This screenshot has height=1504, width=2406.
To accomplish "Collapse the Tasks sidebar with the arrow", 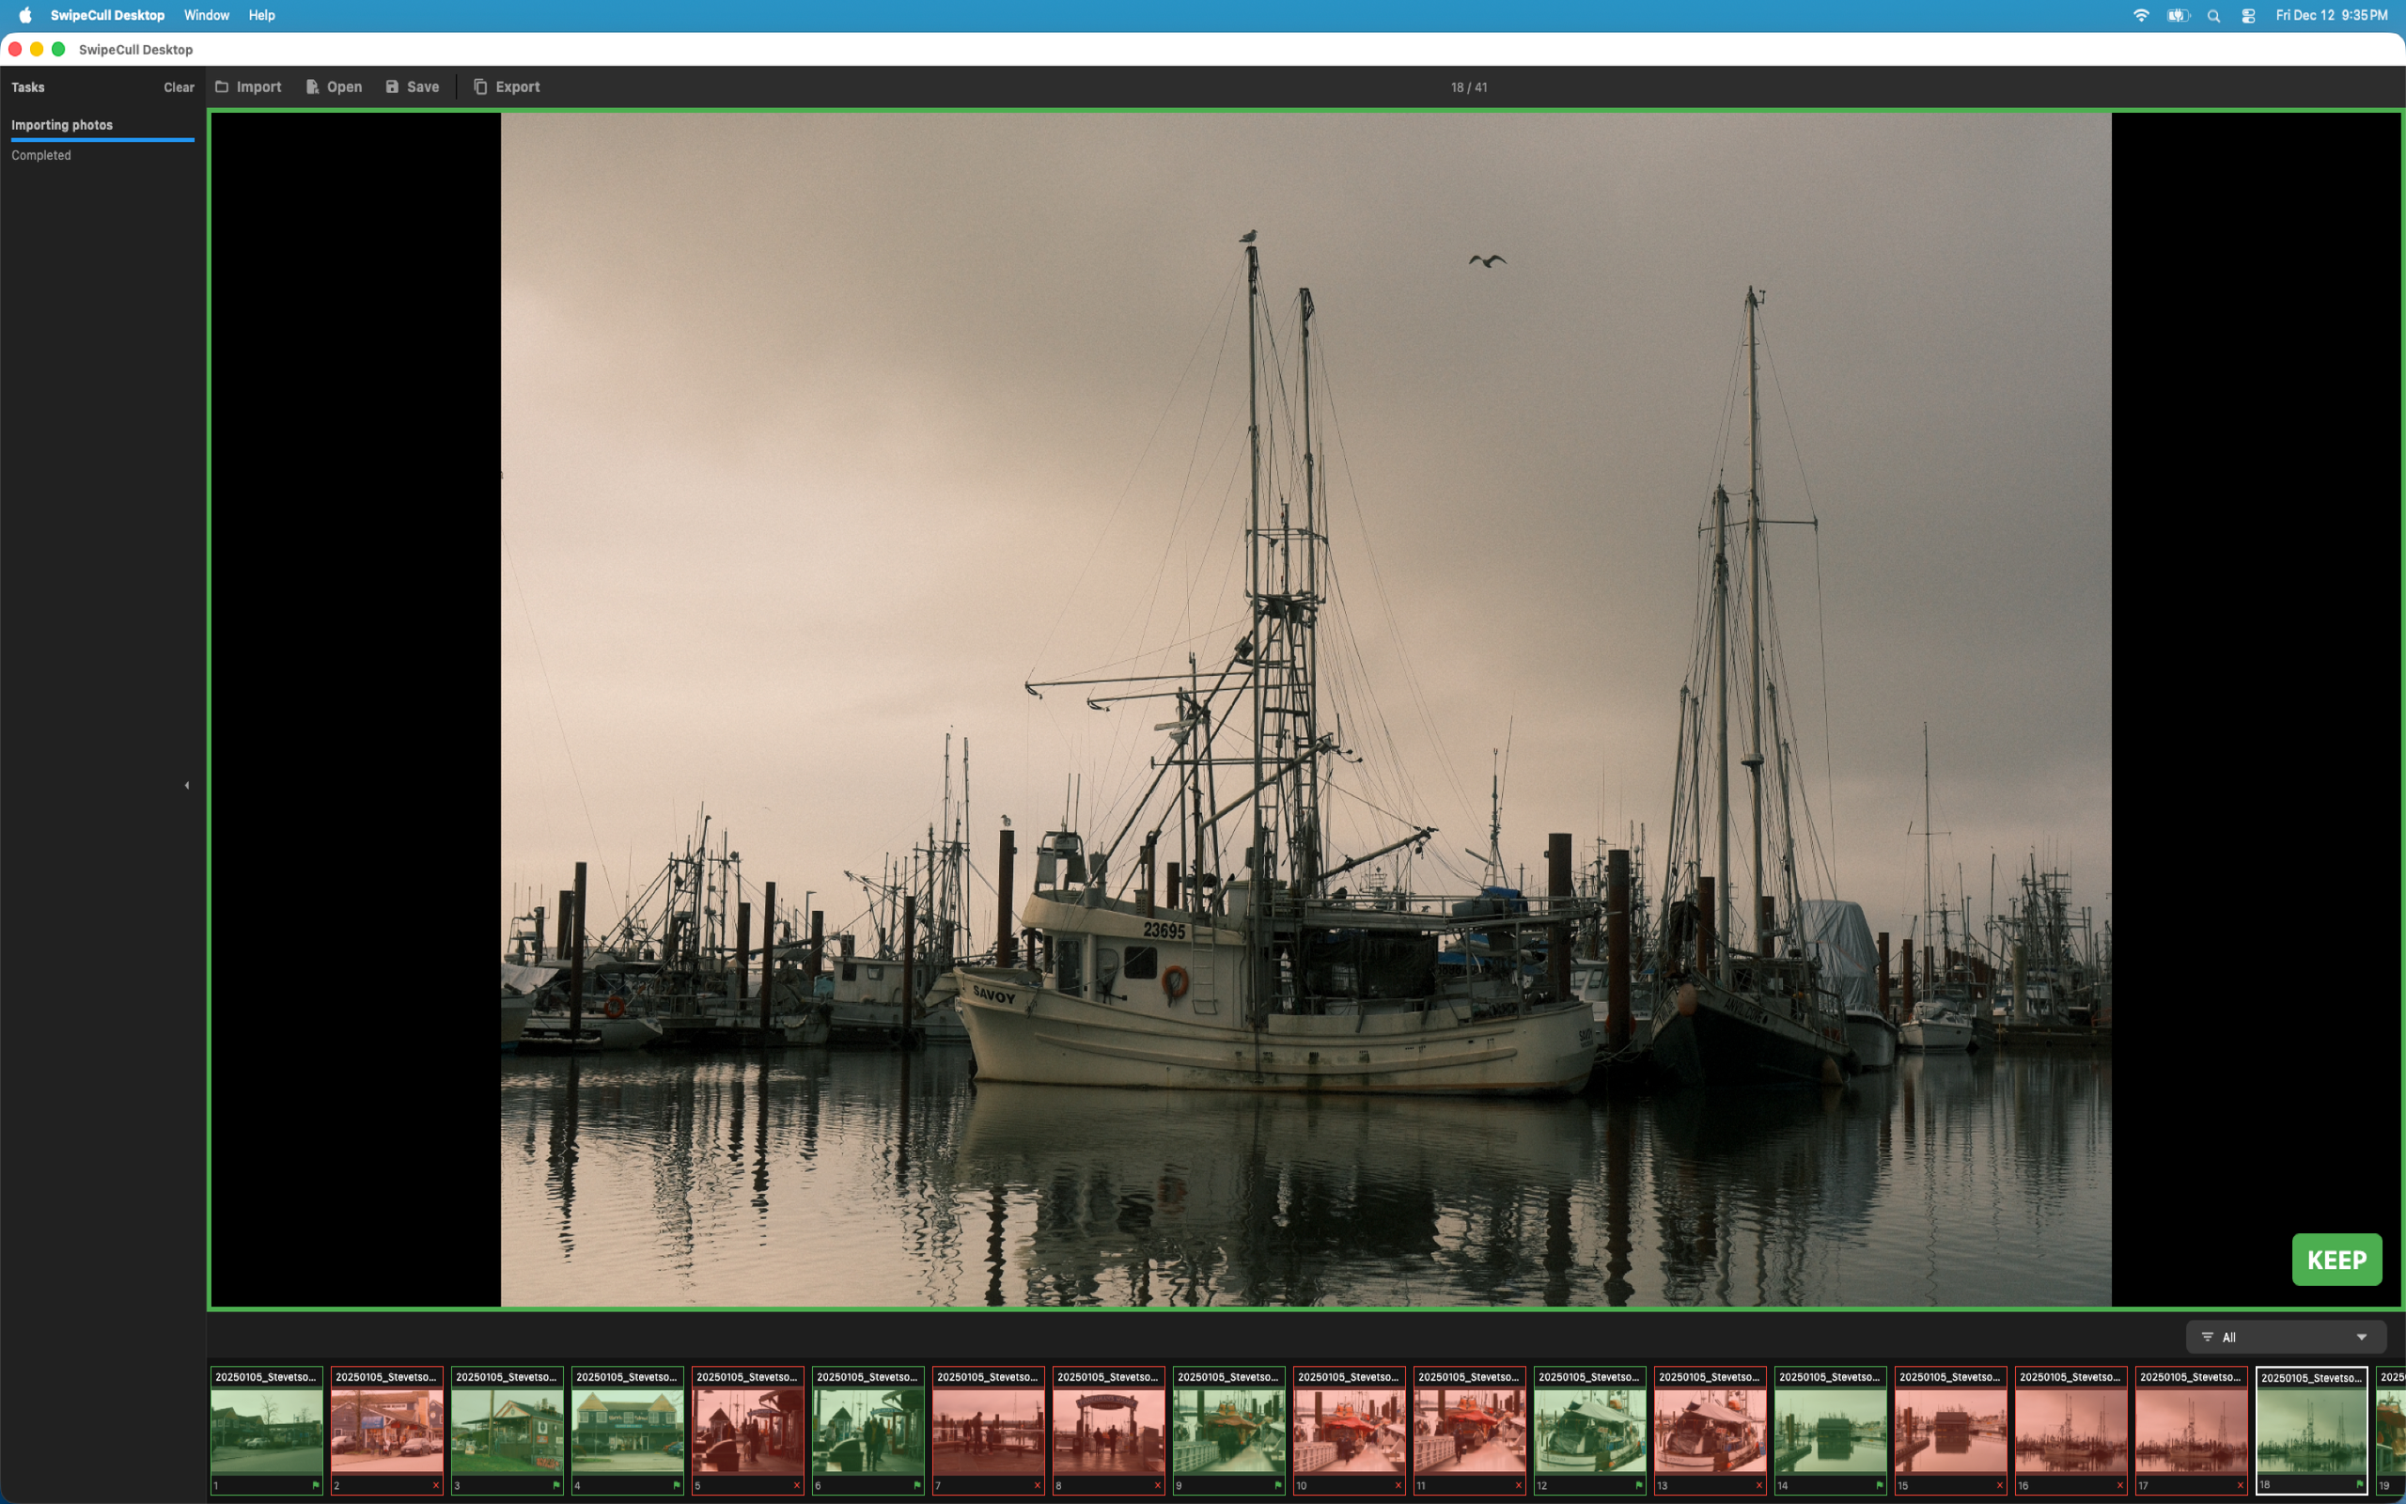I will (x=186, y=785).
